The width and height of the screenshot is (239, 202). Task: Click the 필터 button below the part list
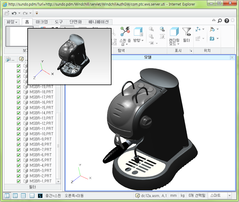(32, 187)
